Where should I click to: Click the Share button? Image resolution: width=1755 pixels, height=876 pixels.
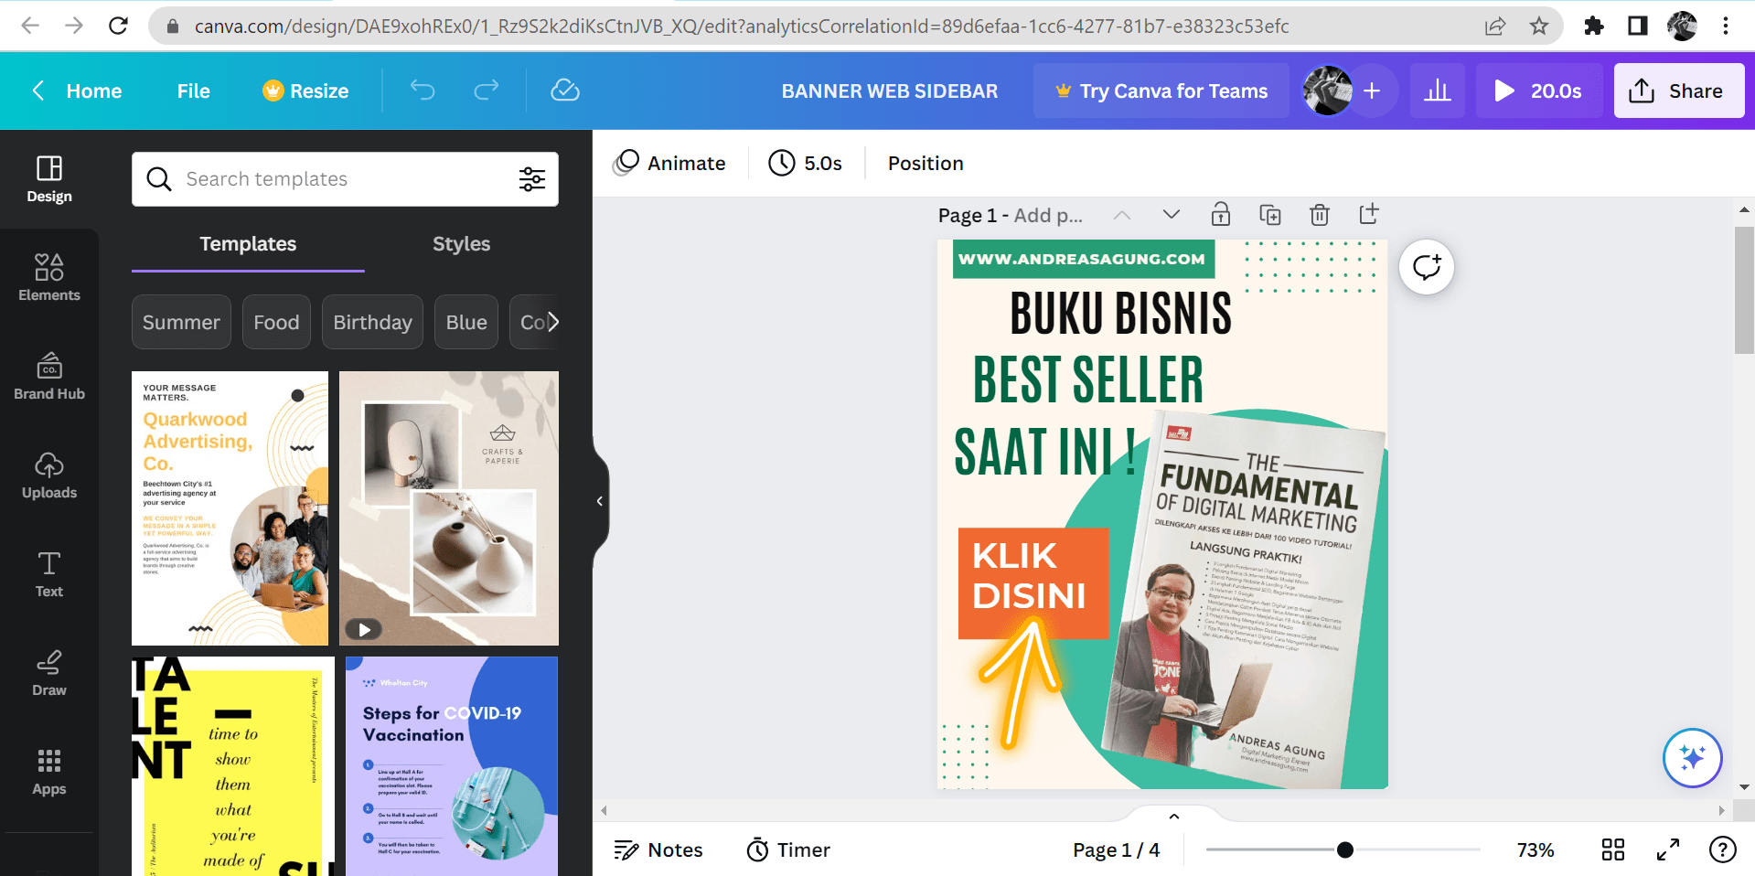1678,91
